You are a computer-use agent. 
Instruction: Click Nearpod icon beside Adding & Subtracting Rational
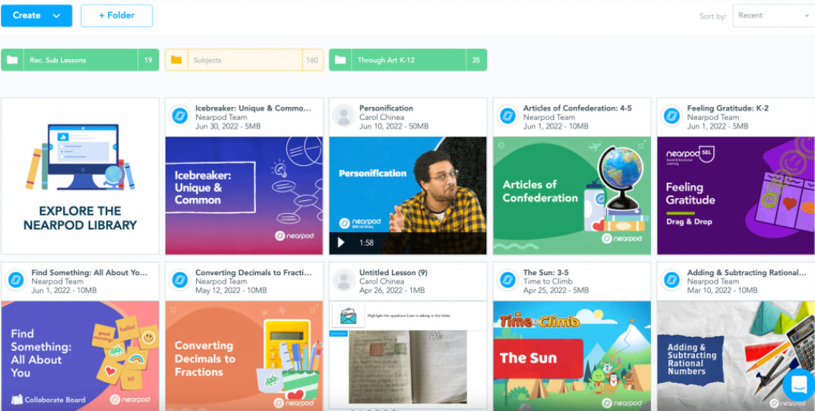tap(672, 281)
